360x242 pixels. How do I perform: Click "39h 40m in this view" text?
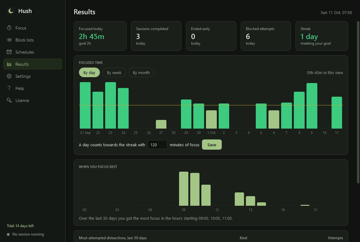tap(325, 73)
